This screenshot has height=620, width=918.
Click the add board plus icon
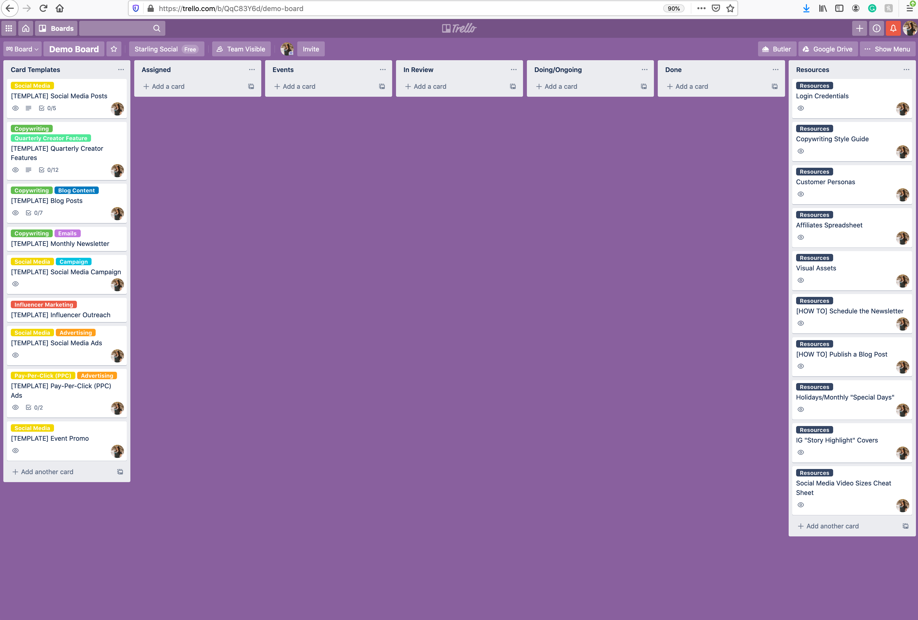click(x=860, y=28)
